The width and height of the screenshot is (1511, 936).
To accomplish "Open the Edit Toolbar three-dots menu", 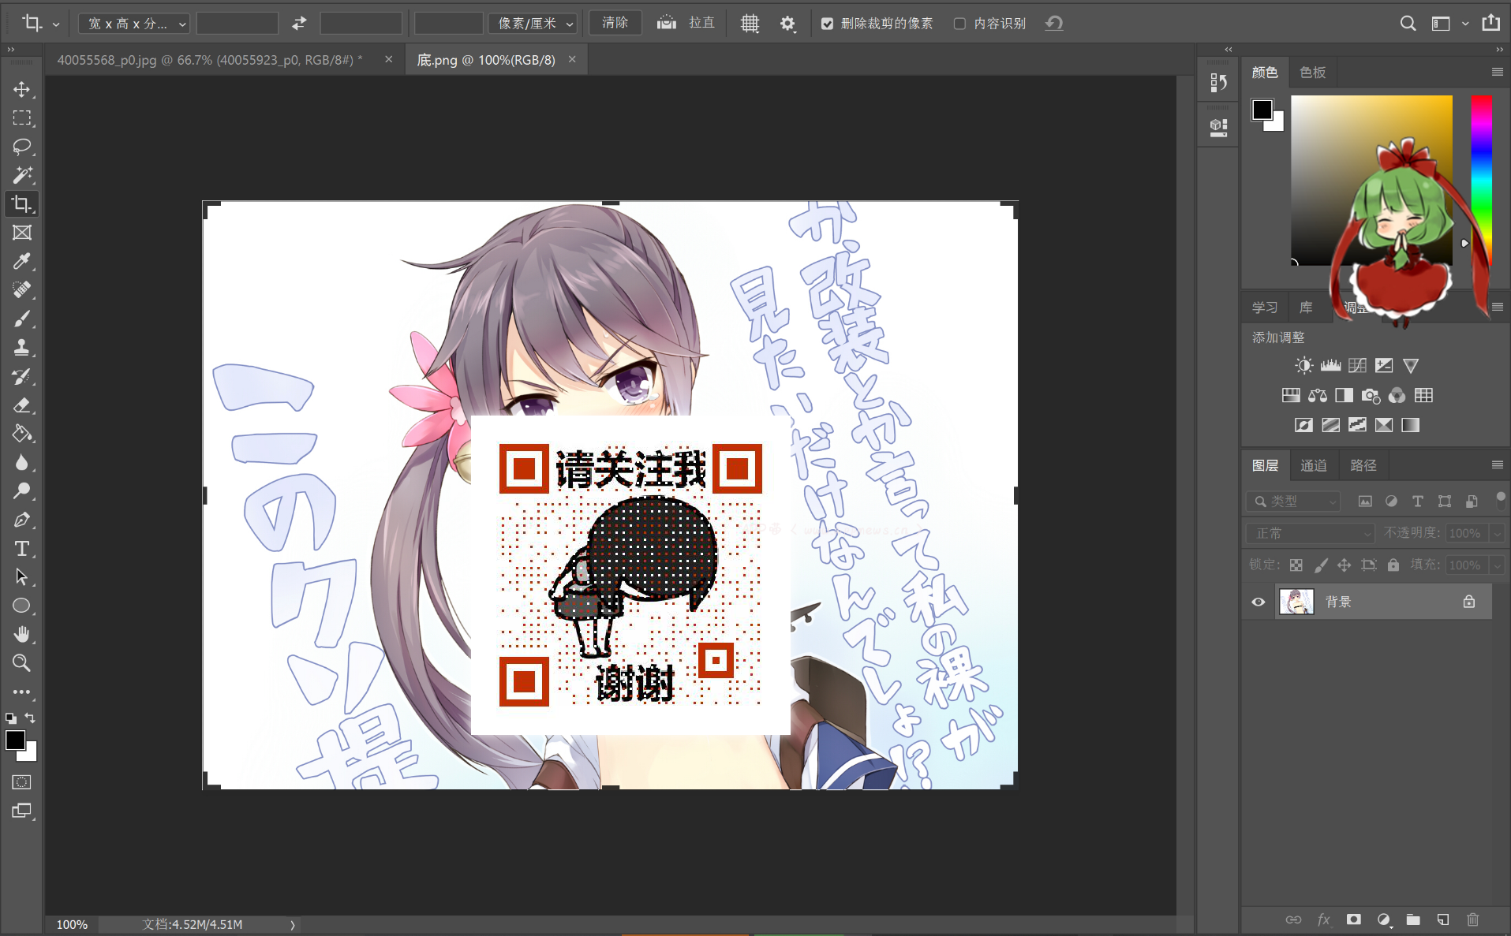I will pyautogui.click(x=21, y=692).
